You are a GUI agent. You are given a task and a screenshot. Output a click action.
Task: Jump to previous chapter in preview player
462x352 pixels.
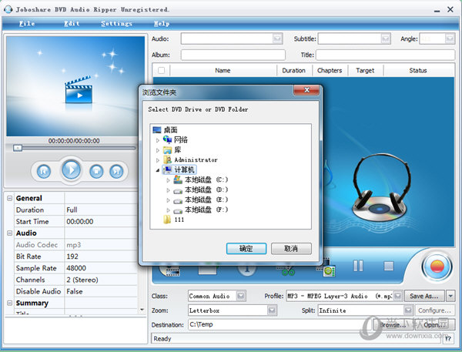pyautogui.click(x=44, y=171)
